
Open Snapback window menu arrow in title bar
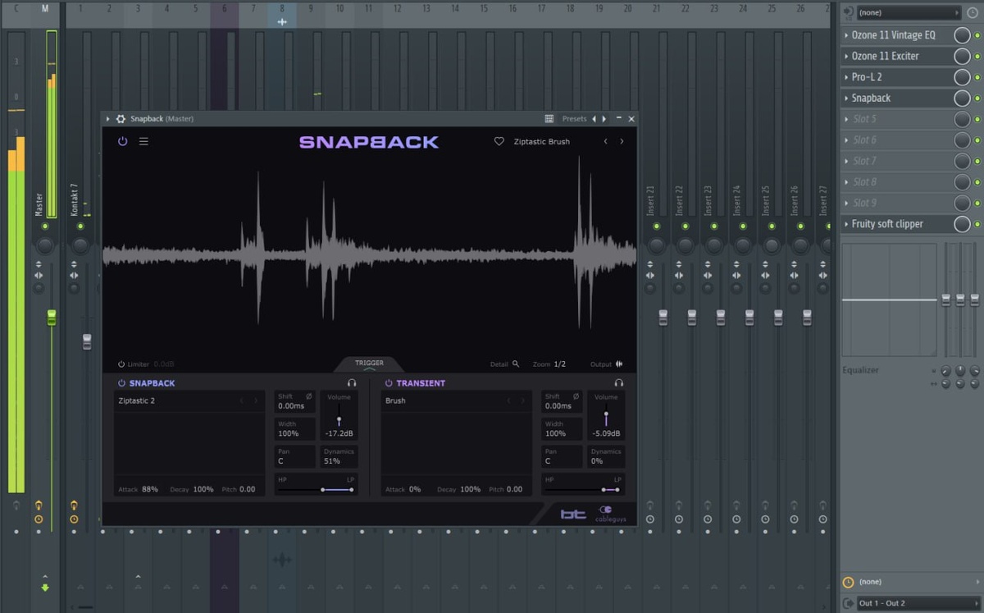108,119
